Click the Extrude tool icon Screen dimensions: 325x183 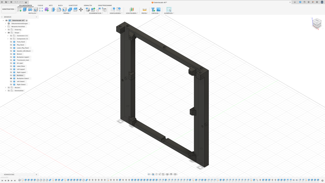click(x=25, y=10)
